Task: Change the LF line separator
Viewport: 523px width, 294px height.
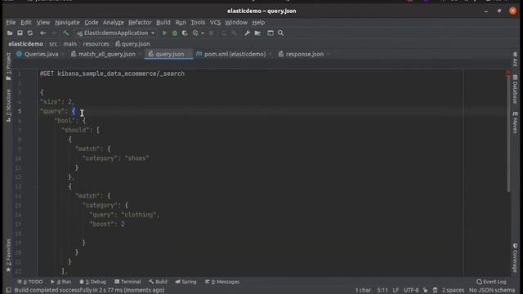Action: tap(396, 290)
